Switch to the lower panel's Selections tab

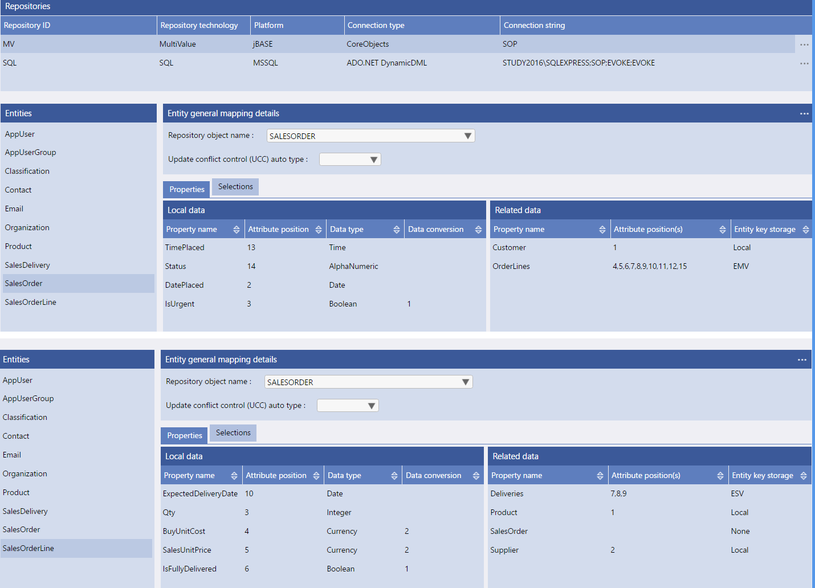(233, 433)
